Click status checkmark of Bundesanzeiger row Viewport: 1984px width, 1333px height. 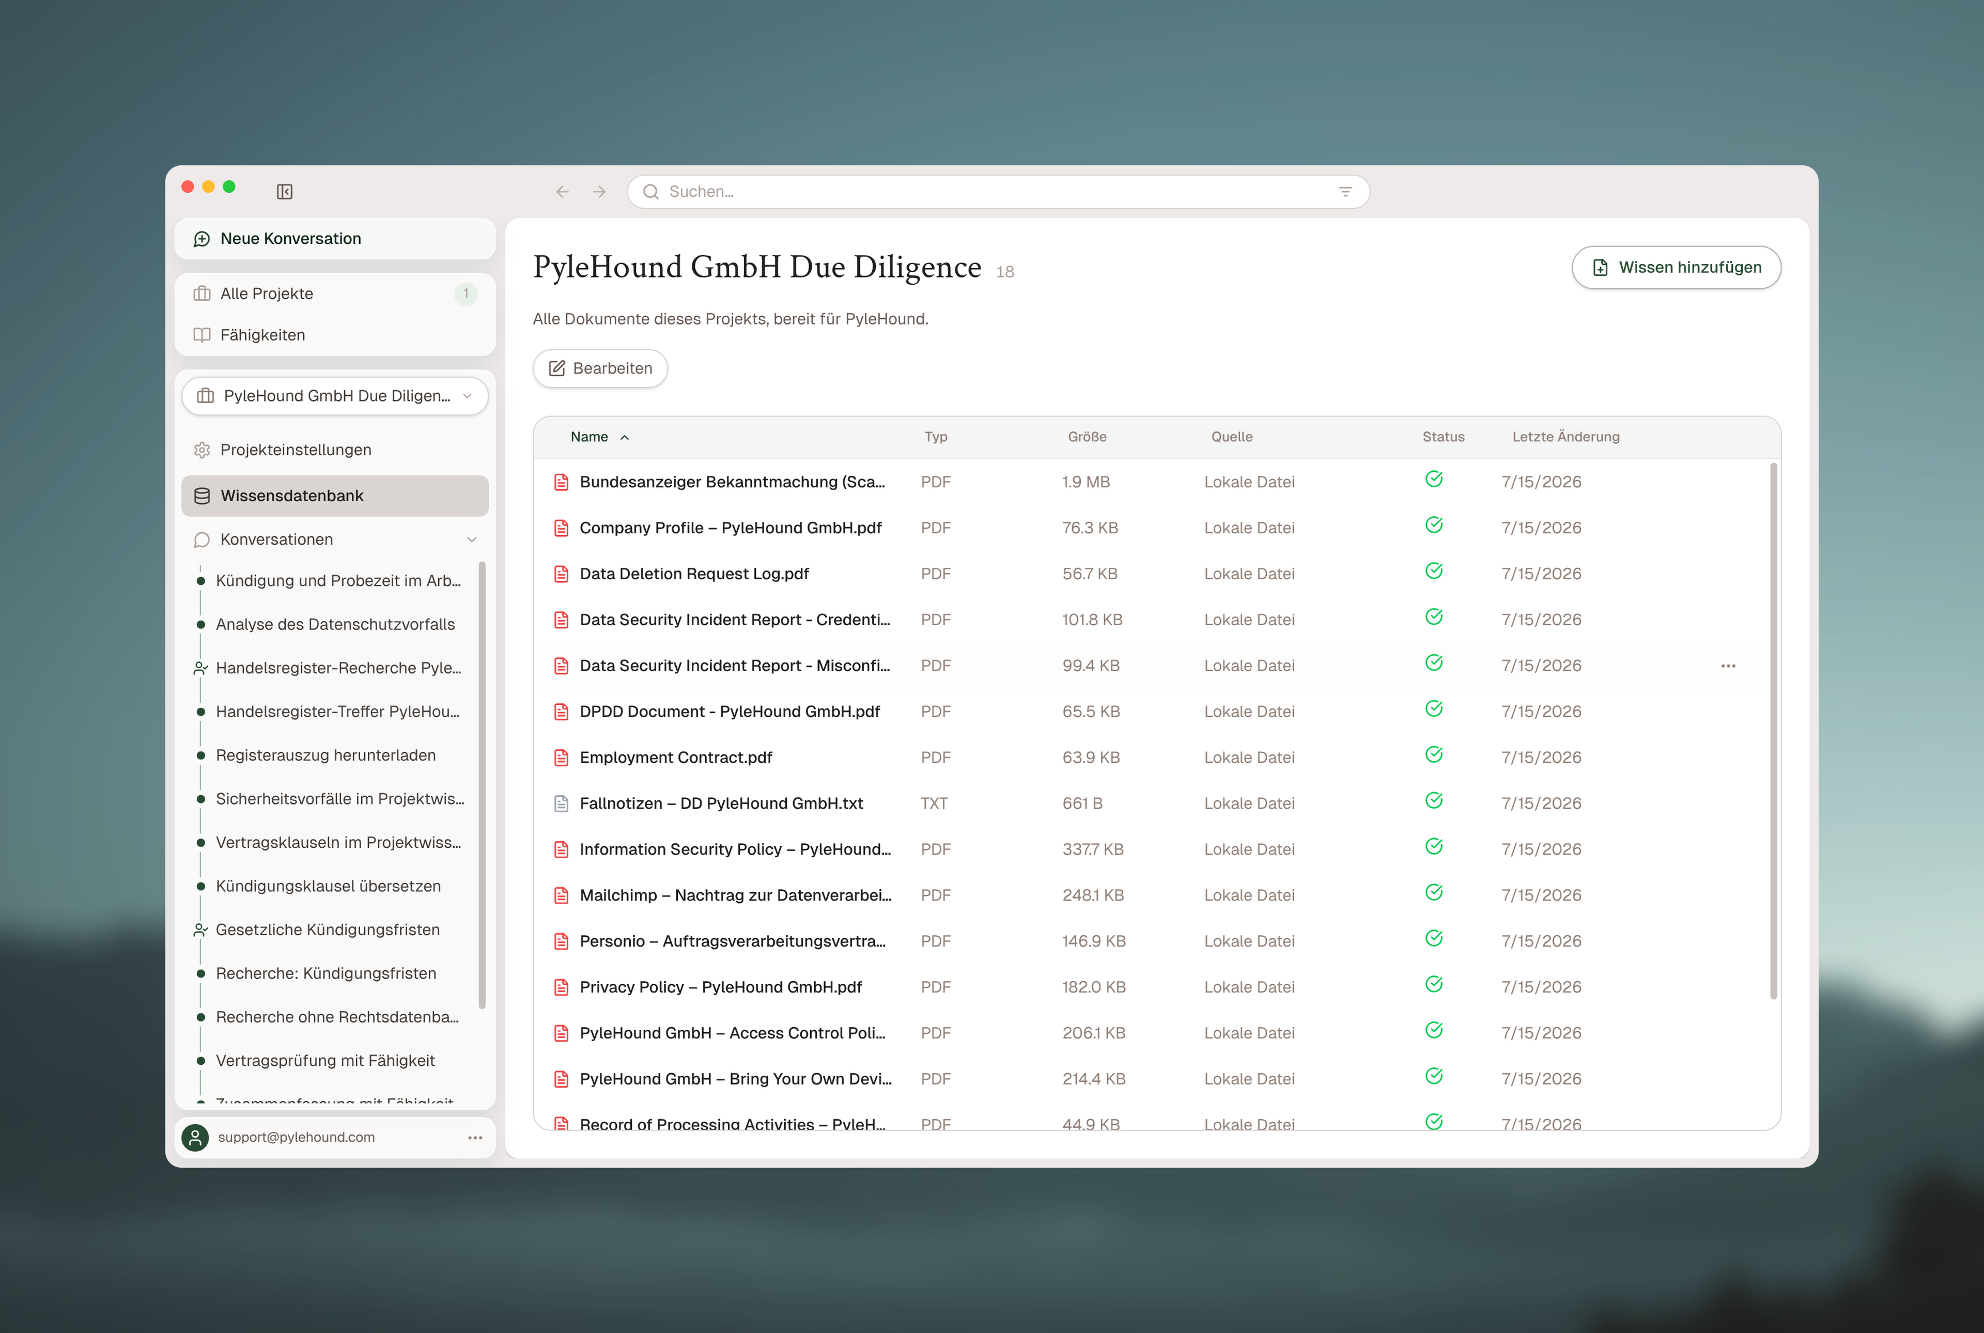pos(1434,479)
